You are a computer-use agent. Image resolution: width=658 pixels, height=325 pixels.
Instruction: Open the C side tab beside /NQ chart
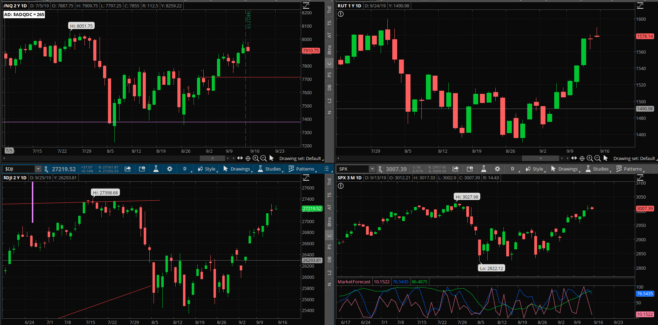click(x=329, y=63)
